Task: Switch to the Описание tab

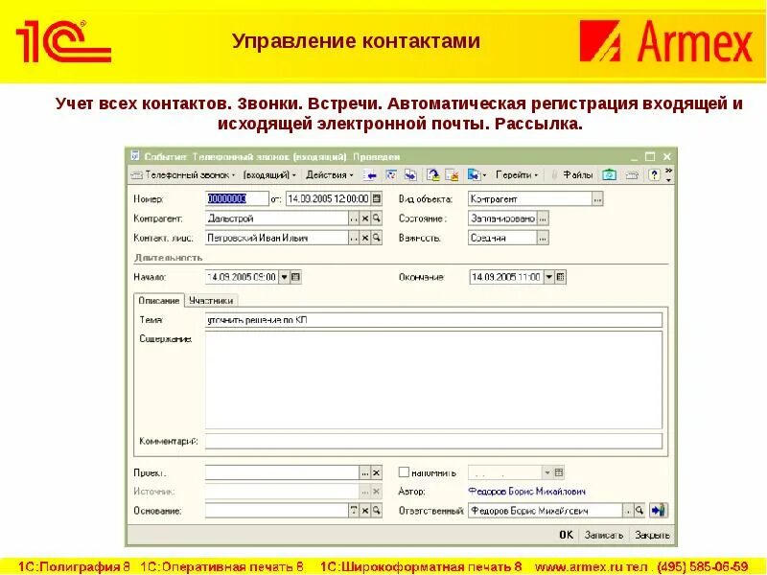Action: click(x=158, y=301)
